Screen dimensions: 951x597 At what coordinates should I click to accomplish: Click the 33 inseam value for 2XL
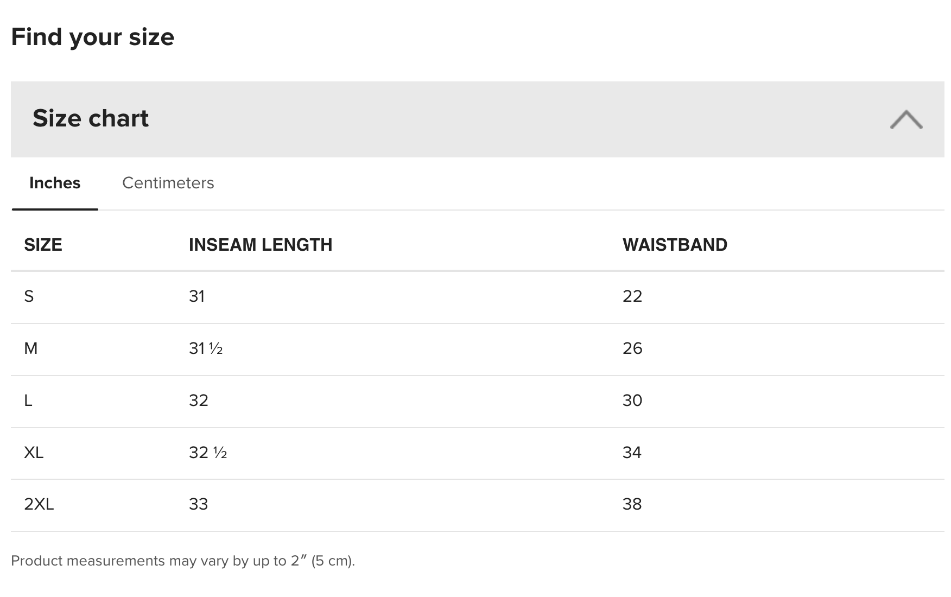click(199, 504)
